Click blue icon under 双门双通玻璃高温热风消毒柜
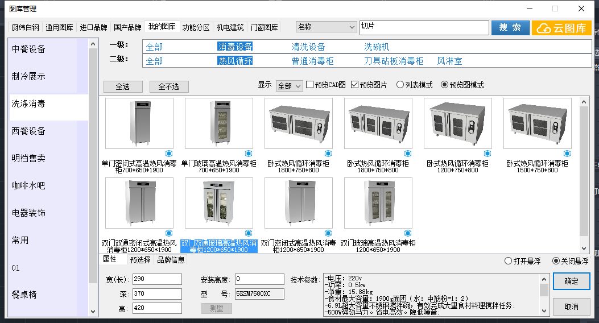This screenshot has width=599, height=323. (x=249, y=233)
